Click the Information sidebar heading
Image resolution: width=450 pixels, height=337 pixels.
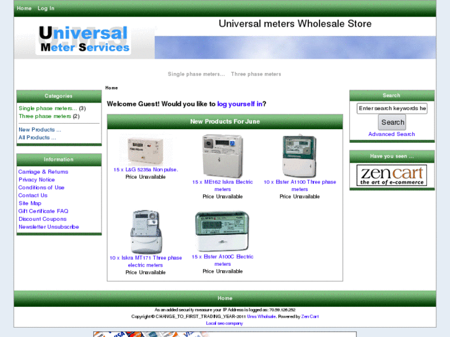[59, 160]
